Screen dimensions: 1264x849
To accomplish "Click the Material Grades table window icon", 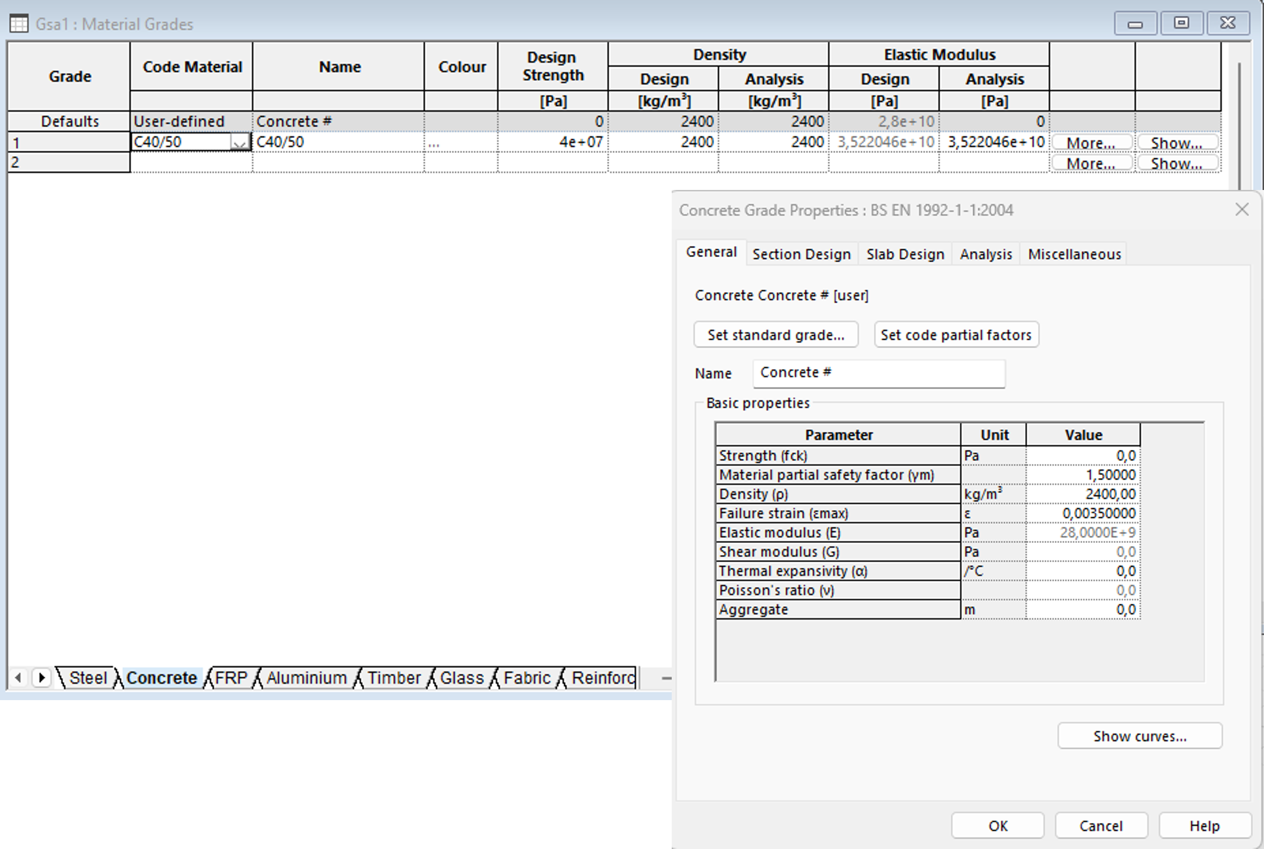I will tap(19, 24).
